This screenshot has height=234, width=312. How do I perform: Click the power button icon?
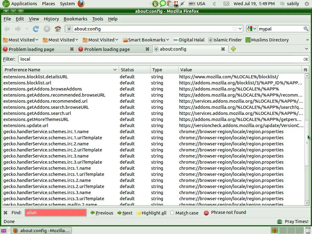(307, 4)
